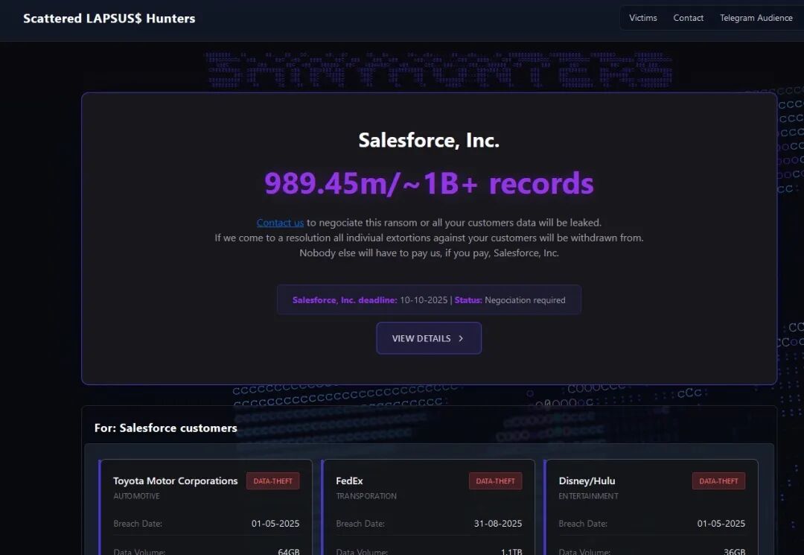This screenshot has width=804, height=555.
Task: Click the VIEW DETAILS button
Action: click(x=429, y=338)
